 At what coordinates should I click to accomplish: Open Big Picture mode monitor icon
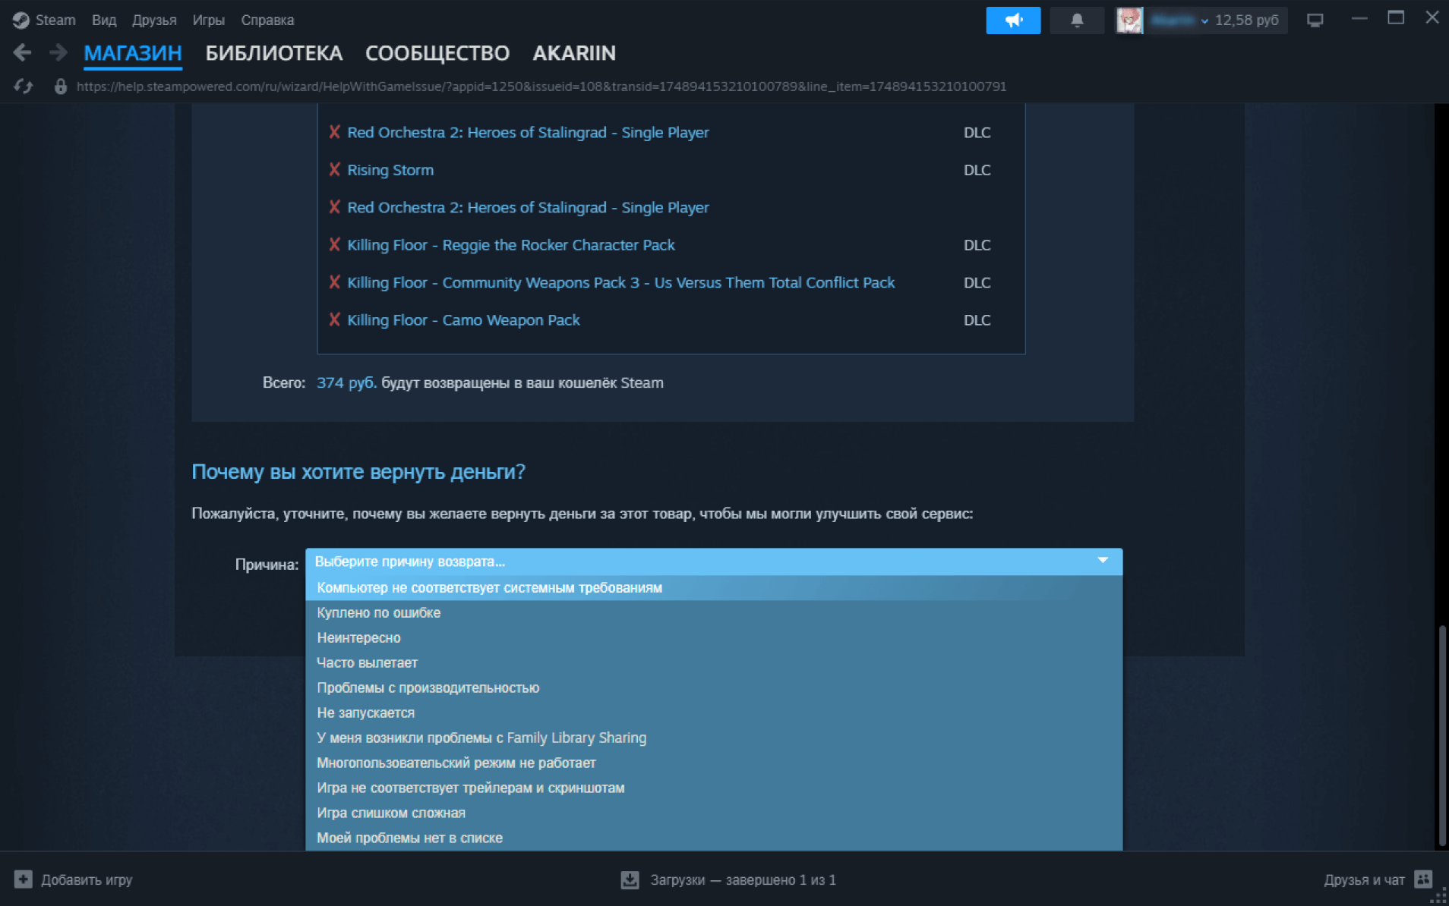click(x=1315, y=20)
